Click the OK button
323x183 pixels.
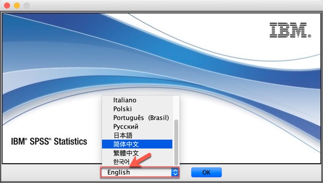pyautogui.click(x=206, y=172)
